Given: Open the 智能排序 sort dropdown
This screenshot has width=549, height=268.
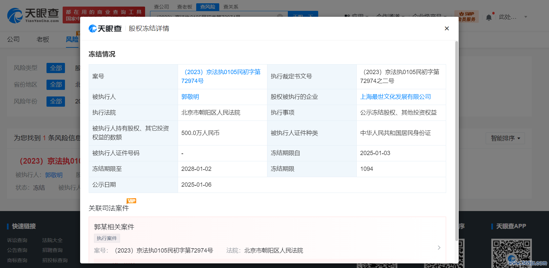Looking at the screenshot, I should tap(505, 138).
